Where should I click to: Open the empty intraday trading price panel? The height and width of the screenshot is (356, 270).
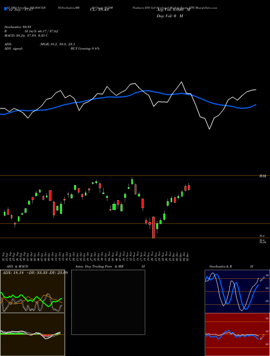click(108, 302)
